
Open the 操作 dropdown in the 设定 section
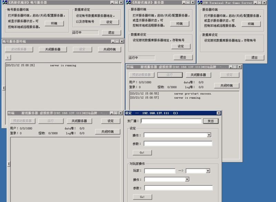pos(209,135)
